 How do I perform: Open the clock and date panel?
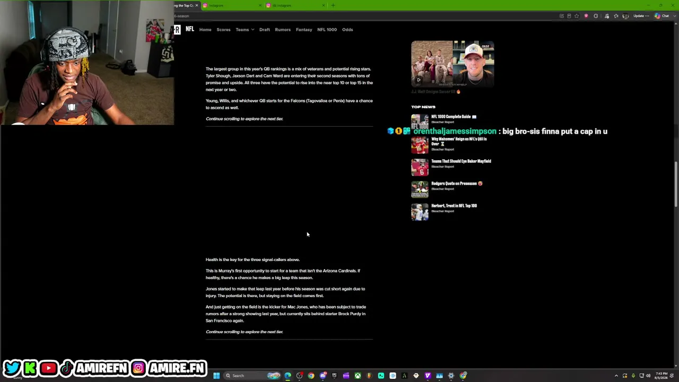pyautogui.click(x=660, y=376)
